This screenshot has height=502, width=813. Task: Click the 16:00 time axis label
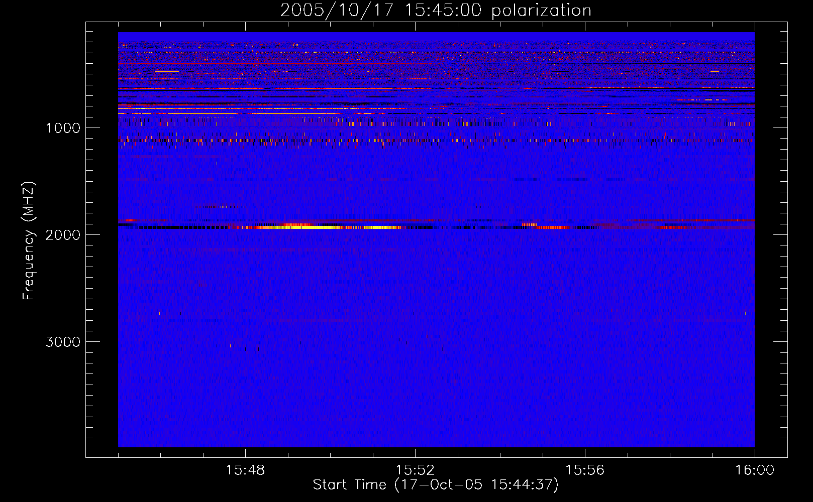coord(755,470)
